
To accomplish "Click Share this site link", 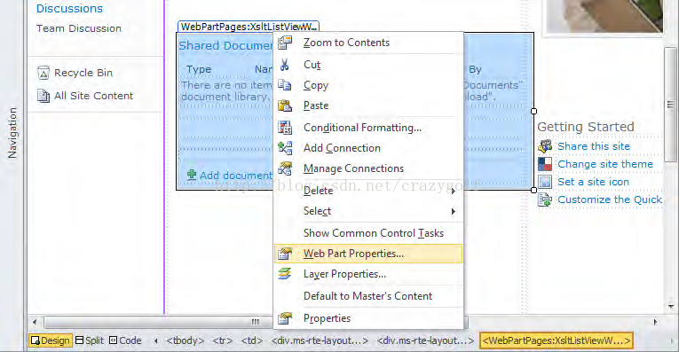I will click(594, 146).
